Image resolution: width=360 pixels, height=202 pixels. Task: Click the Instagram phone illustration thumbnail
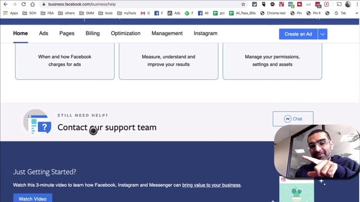(x=296, y=190)
